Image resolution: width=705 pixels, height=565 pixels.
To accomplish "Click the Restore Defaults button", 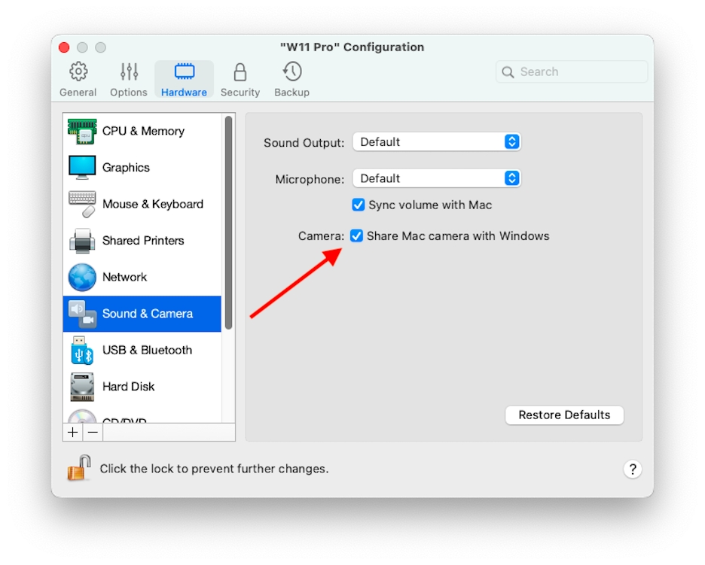I will point(564,415).
